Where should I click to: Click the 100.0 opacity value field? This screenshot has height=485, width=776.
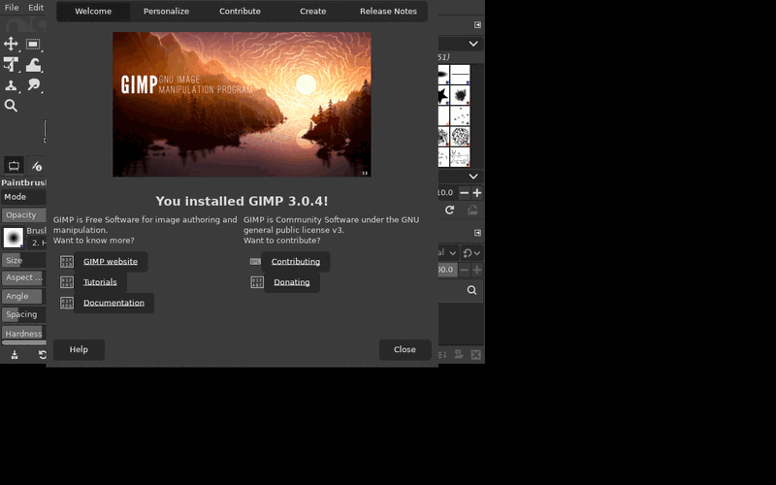click(x=447, y=270)
